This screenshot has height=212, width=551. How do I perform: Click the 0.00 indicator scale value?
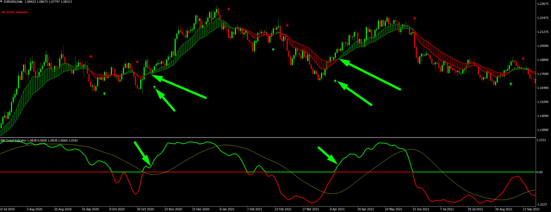click(540, 172)
